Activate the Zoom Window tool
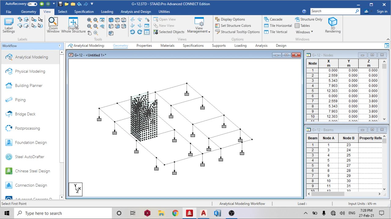The image size is (391, 219). 53,25
